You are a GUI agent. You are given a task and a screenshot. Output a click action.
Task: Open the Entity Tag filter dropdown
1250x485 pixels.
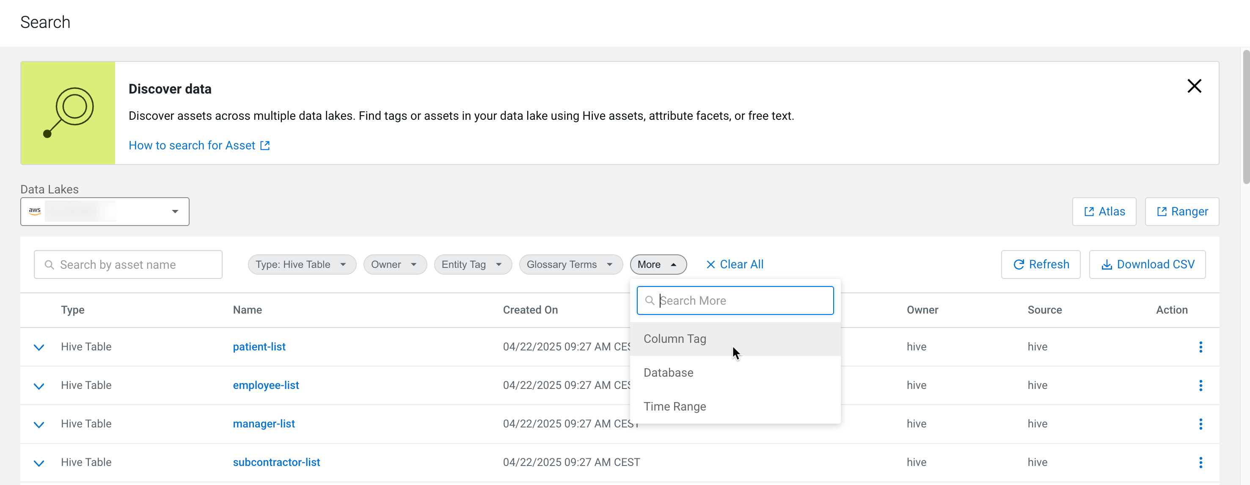pos(472,264)
